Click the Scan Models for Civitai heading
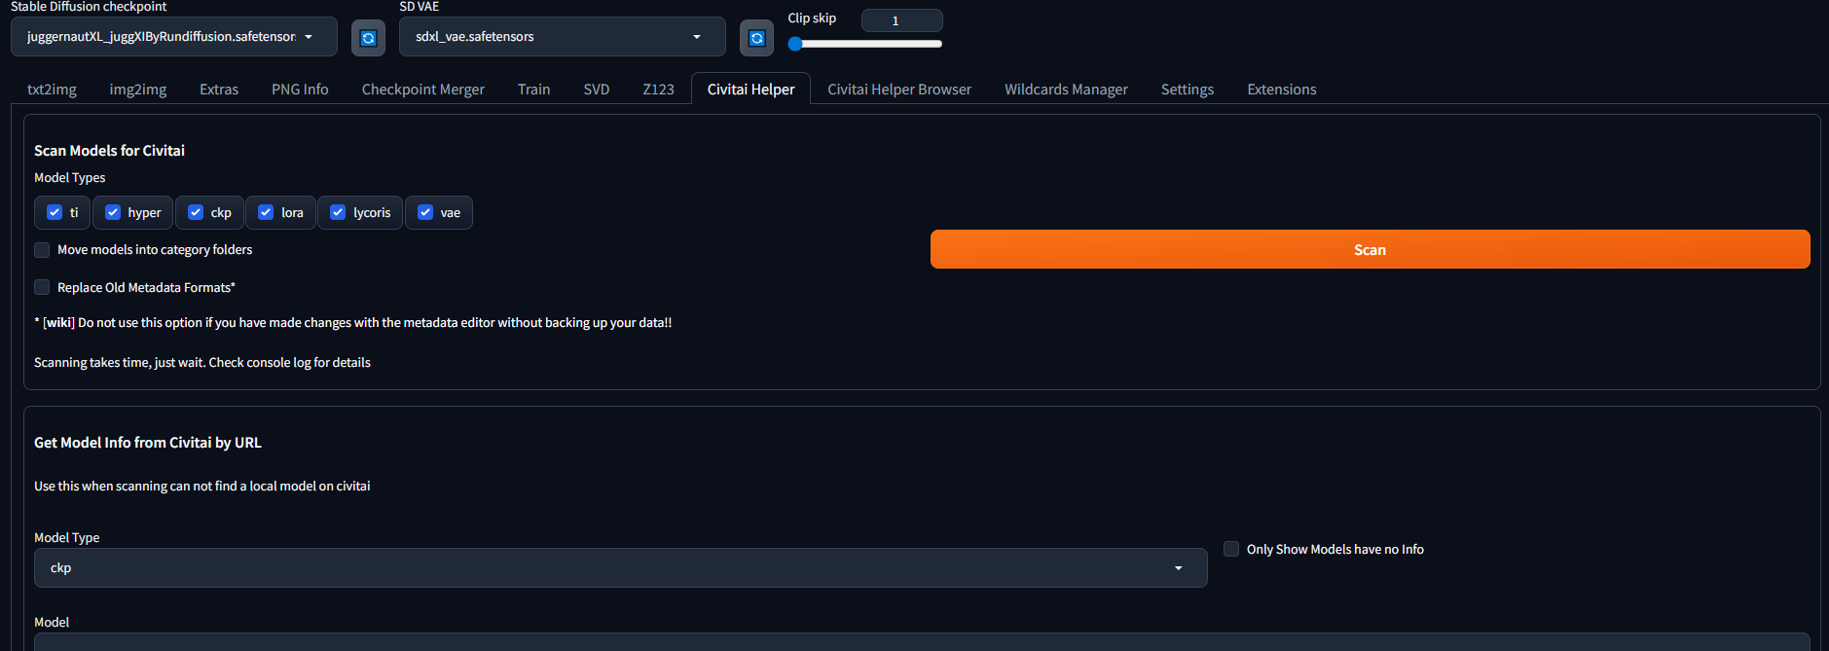 109,151
